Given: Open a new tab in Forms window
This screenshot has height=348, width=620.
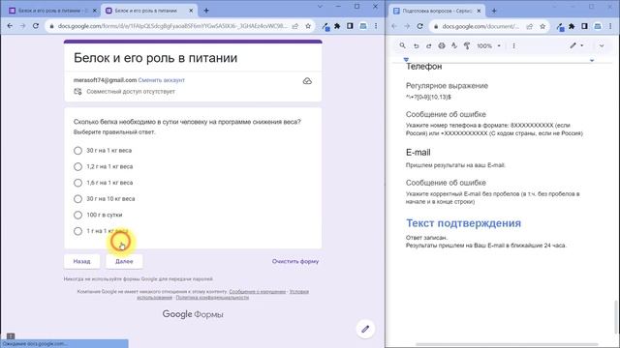Looking at the screenshot, I should (x=206, y=11).
